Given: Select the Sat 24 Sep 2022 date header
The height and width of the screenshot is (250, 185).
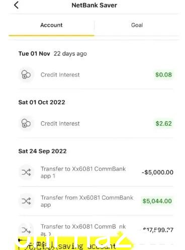Looking at the screenshot, I should pos(43,151).
